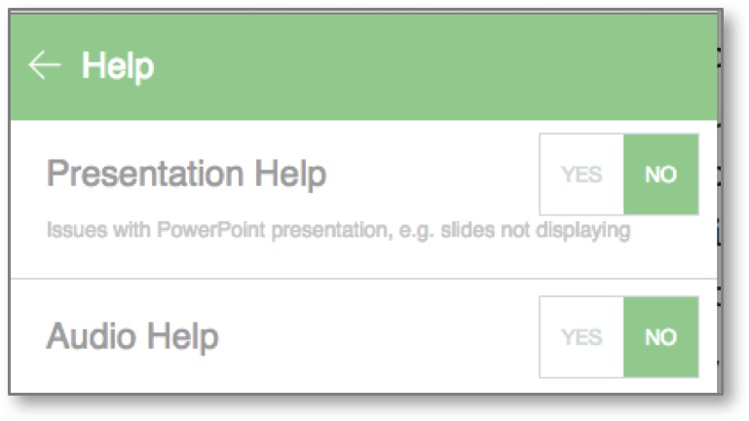The image size is (749, 421).
Task: Click empty area of green Help header
Action: click(x=430, y=66)
